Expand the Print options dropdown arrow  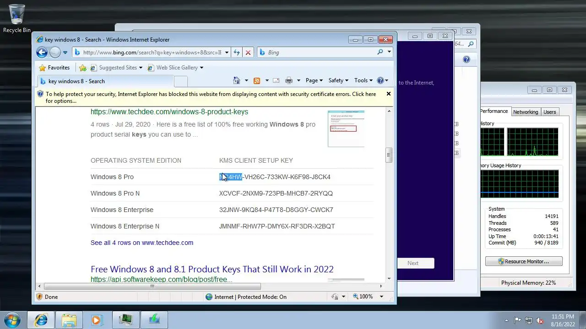tap(298, 80)
